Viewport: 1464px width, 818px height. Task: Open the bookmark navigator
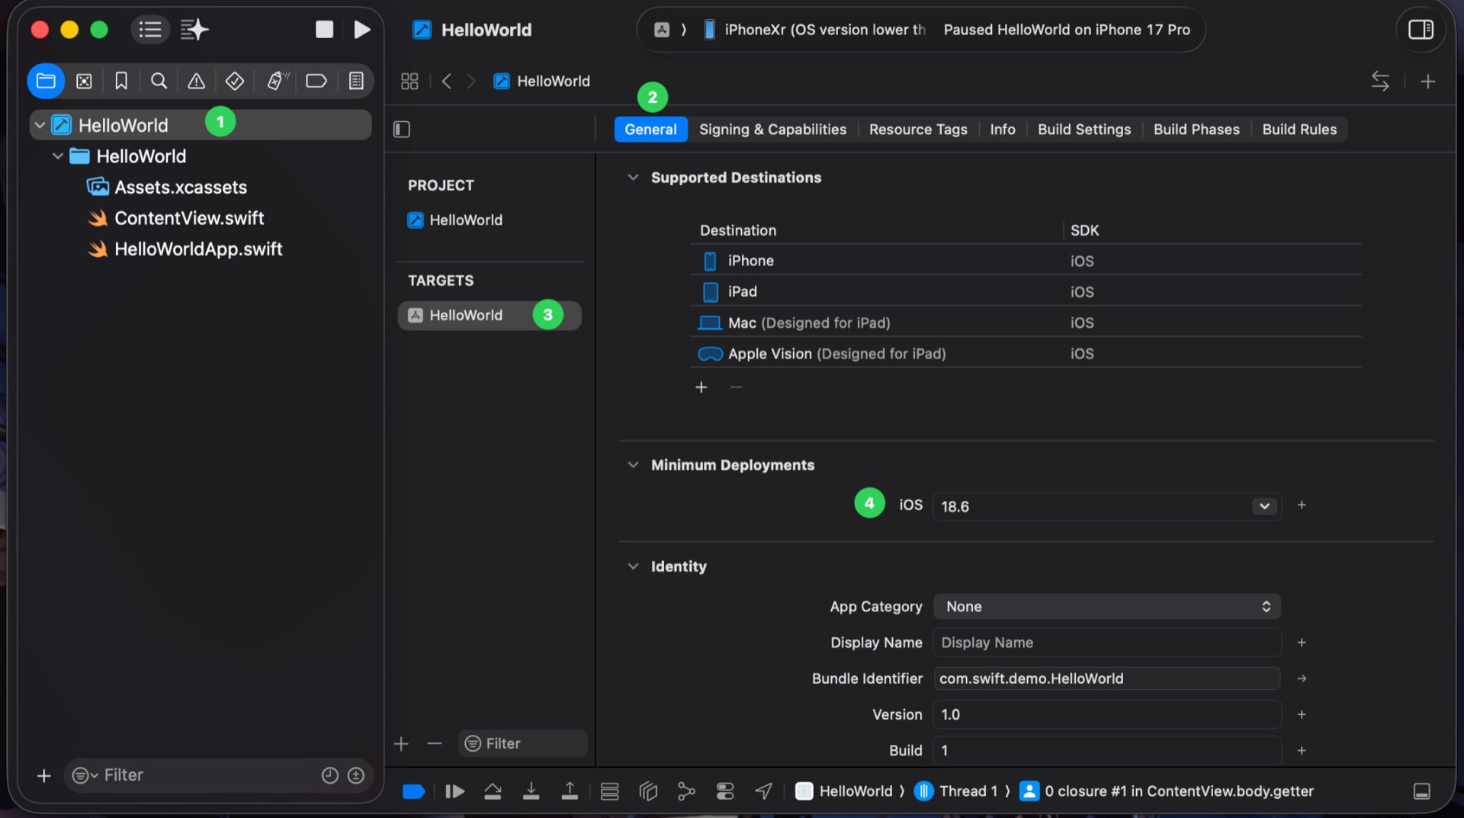(121, 82)
